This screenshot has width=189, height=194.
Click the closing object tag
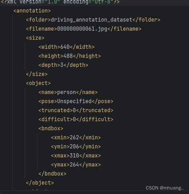[40, 183]
